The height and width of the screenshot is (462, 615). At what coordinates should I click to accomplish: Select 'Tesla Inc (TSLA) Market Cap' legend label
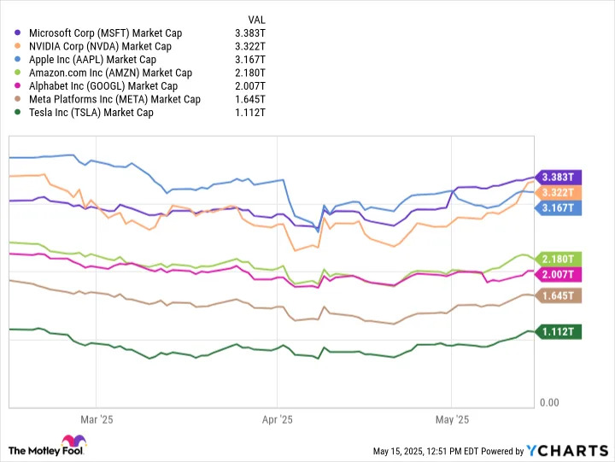click(x=91, y=113)
